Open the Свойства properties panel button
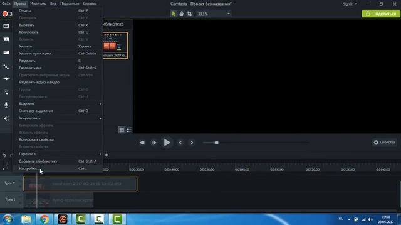The width and height of the screenshot is (401, 225). (384, 142)
